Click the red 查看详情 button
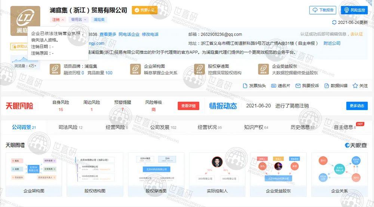 188,106
